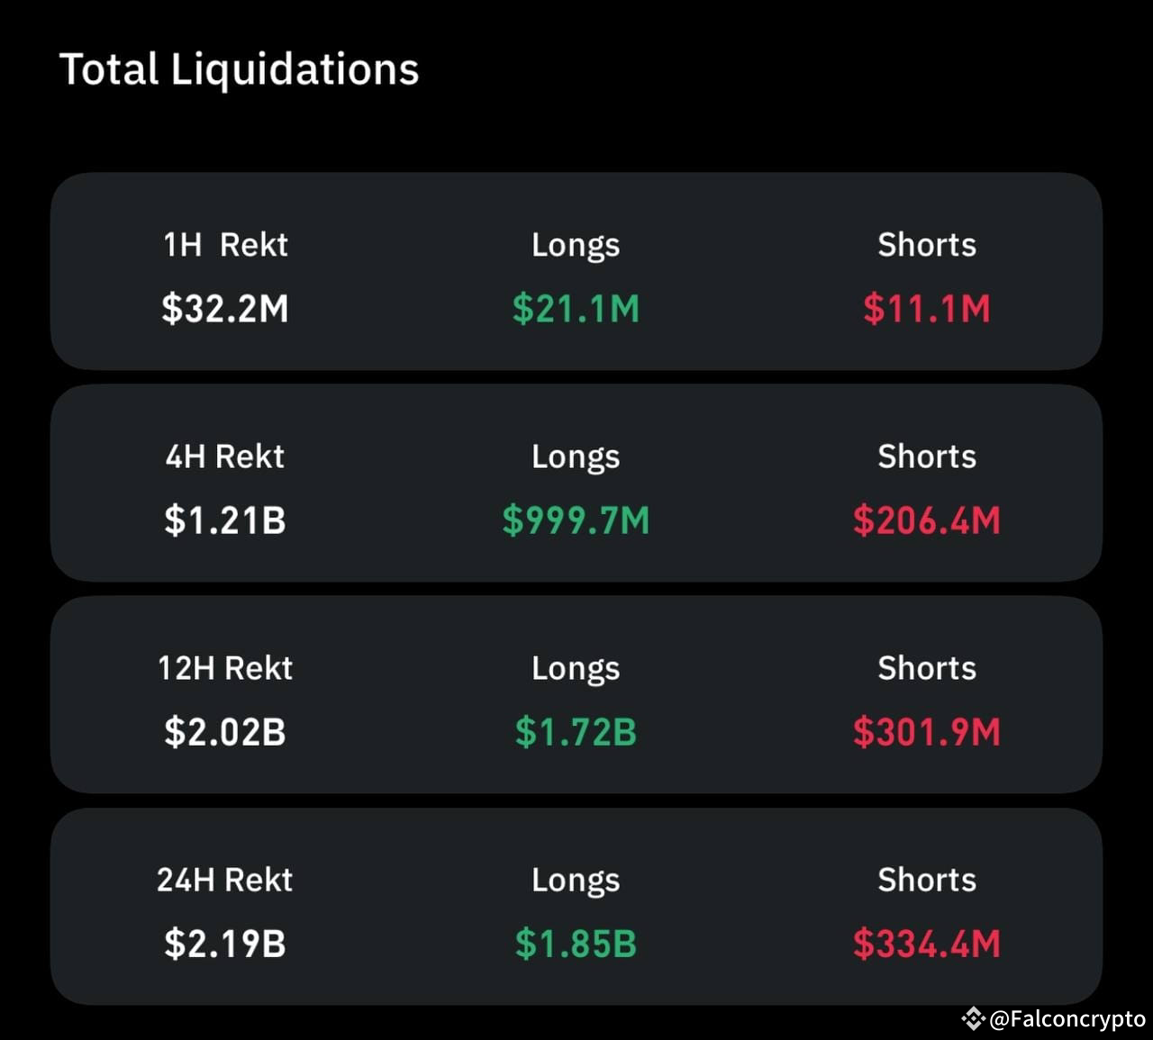Image resolution: width=1153 pixels, height=1040 pixels.
Task: Select the $11.1M 1H Shorts figure
Action: (x=926, y=309)
